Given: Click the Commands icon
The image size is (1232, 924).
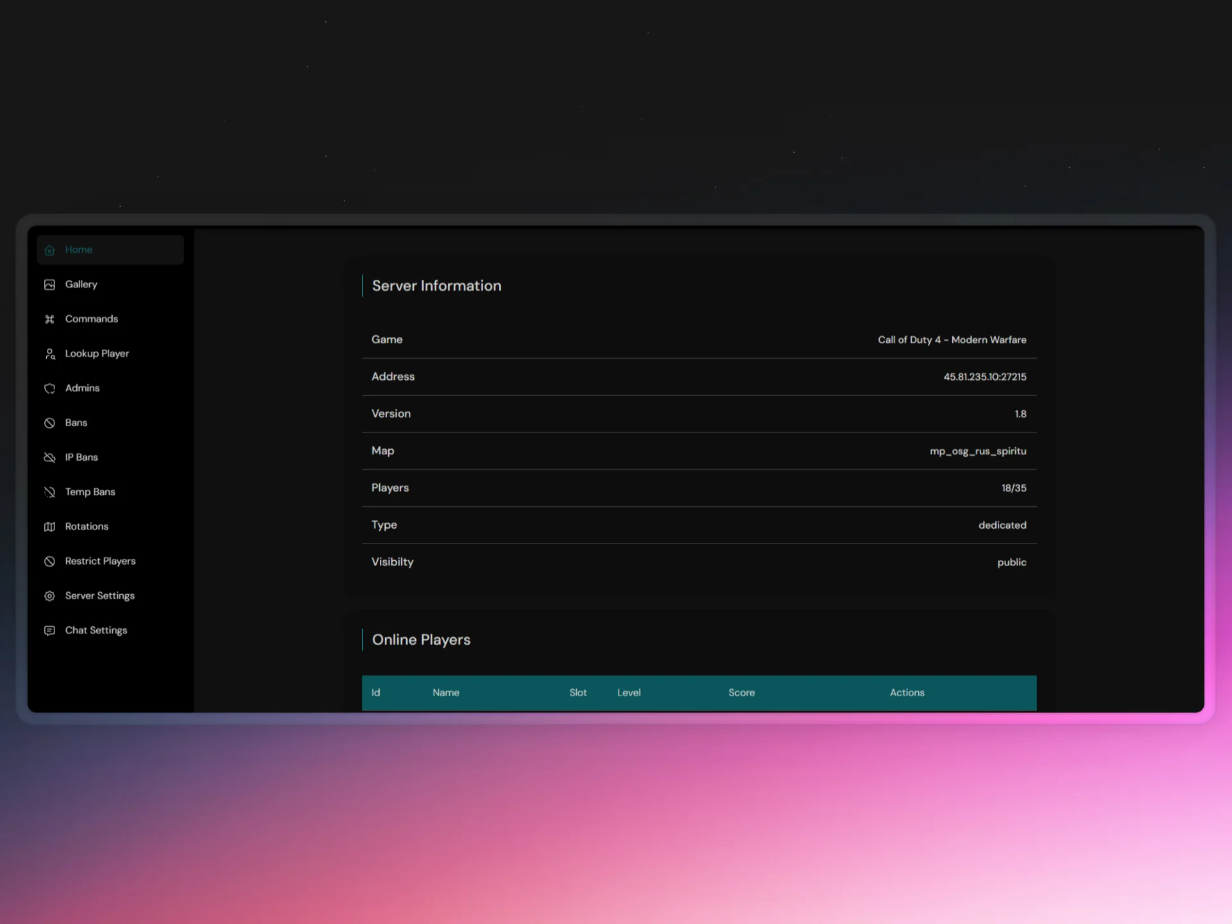Looking at the screenshot, I should tap(50, 319).
